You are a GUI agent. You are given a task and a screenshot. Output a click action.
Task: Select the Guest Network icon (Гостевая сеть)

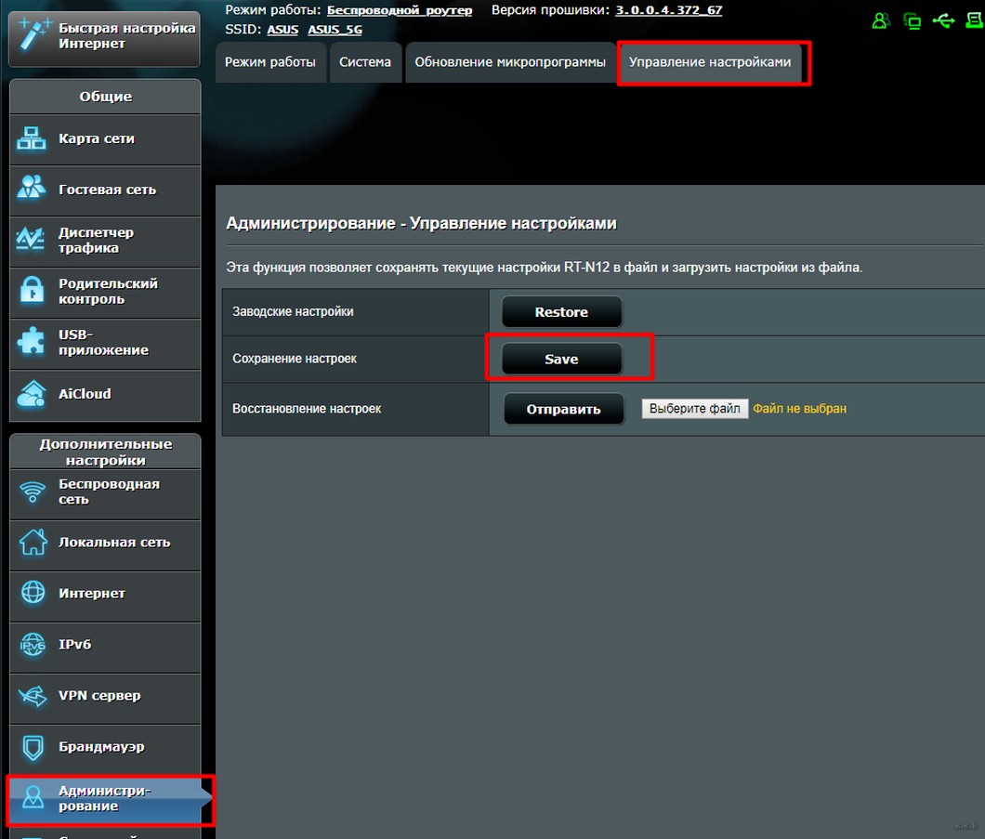(x=32, y=189)
